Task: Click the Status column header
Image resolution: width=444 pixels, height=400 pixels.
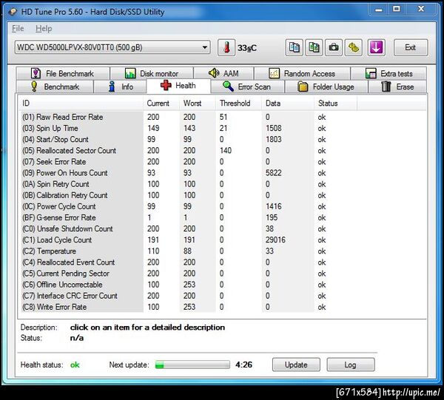Action: pyautogui.click(x=335, y=104)
